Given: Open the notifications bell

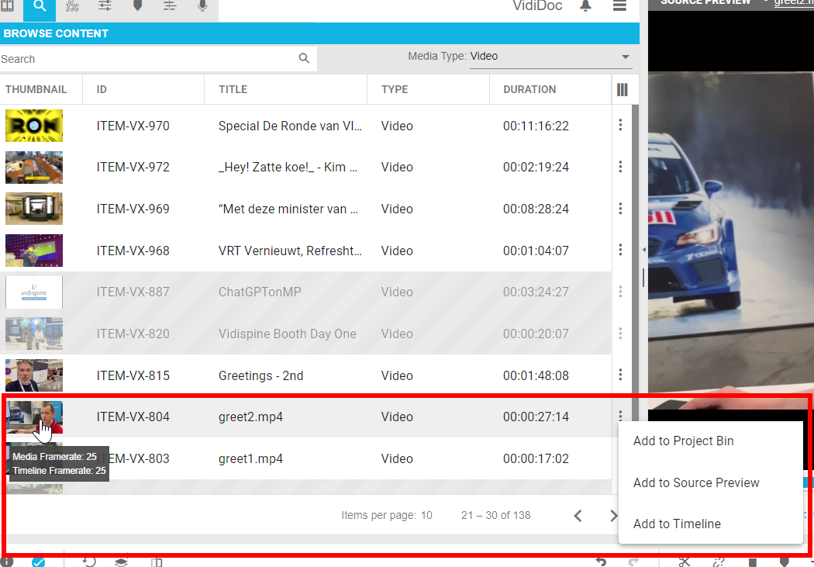Looking at the screenshot, I should [585, 5].
